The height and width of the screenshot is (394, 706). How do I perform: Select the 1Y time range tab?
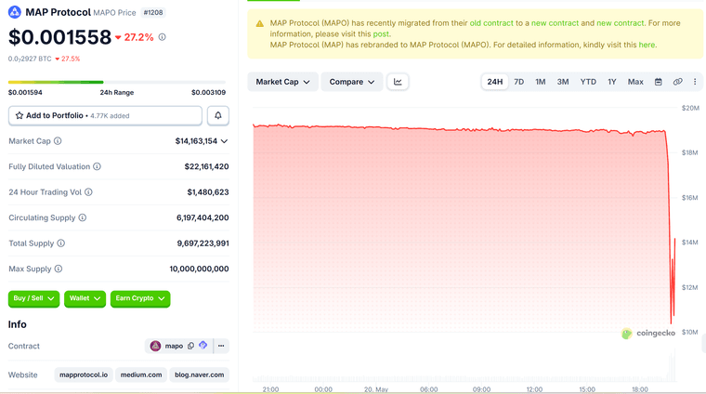coord(612,82)
